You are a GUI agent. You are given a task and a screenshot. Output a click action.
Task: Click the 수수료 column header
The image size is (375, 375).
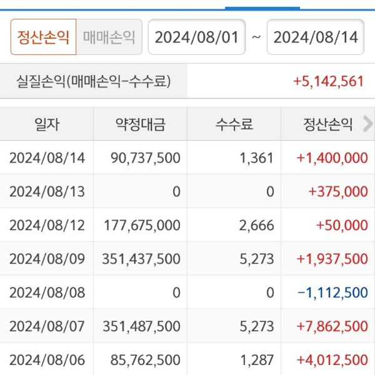click(234, 124)
